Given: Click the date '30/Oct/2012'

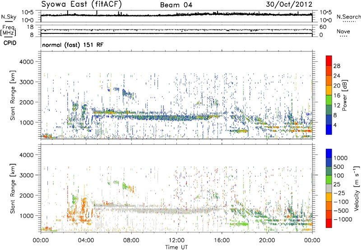Looking at the screenshot, I should [x=289, y=5].
